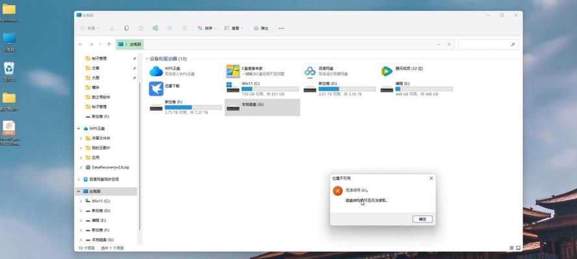Open the C盘瘦身专家 Windows-flag icon
This screenshot has width=577, height=259.
[x=232, y=71]
